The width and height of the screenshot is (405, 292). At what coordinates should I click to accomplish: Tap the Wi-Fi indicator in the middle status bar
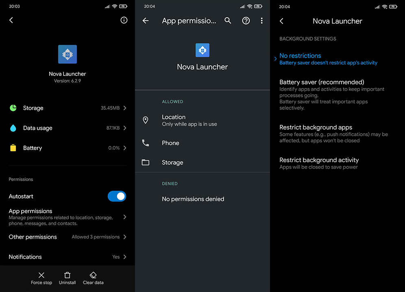click(250, 6)
